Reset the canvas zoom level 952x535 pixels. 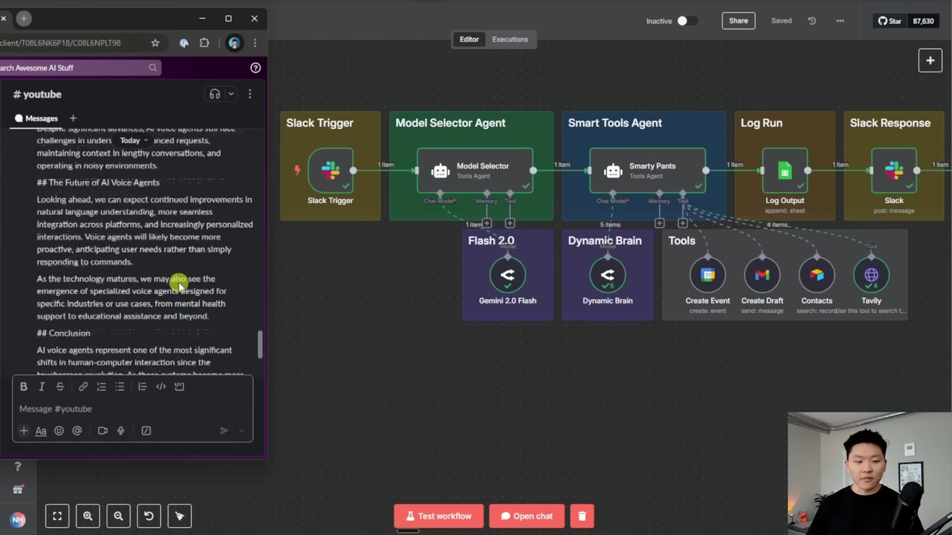click(149, 516)
